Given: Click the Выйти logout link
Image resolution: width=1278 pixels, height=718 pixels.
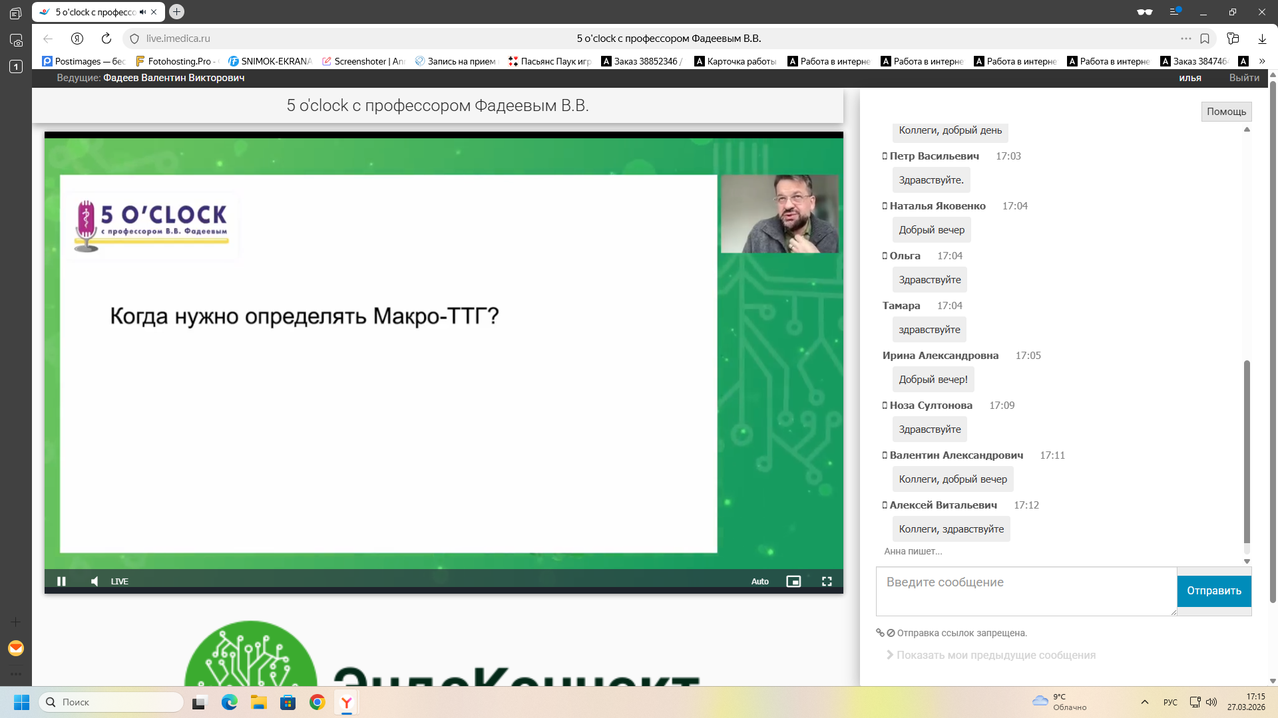Looking at the screenshot, I should pyautogui.click(x=1243, y=78).
